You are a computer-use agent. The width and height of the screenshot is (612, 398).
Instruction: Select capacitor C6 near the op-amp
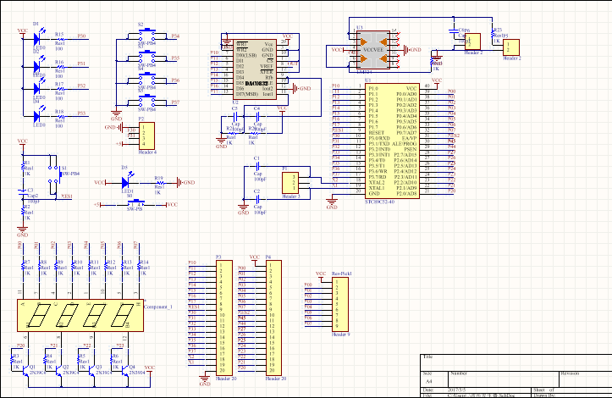click(453, 30)
